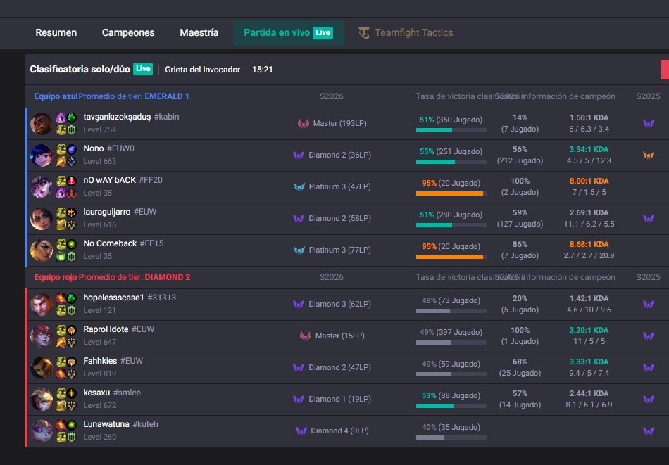Click S2025 rank icon for Lunawatuna
669x465 pixels.
[649, 431]
